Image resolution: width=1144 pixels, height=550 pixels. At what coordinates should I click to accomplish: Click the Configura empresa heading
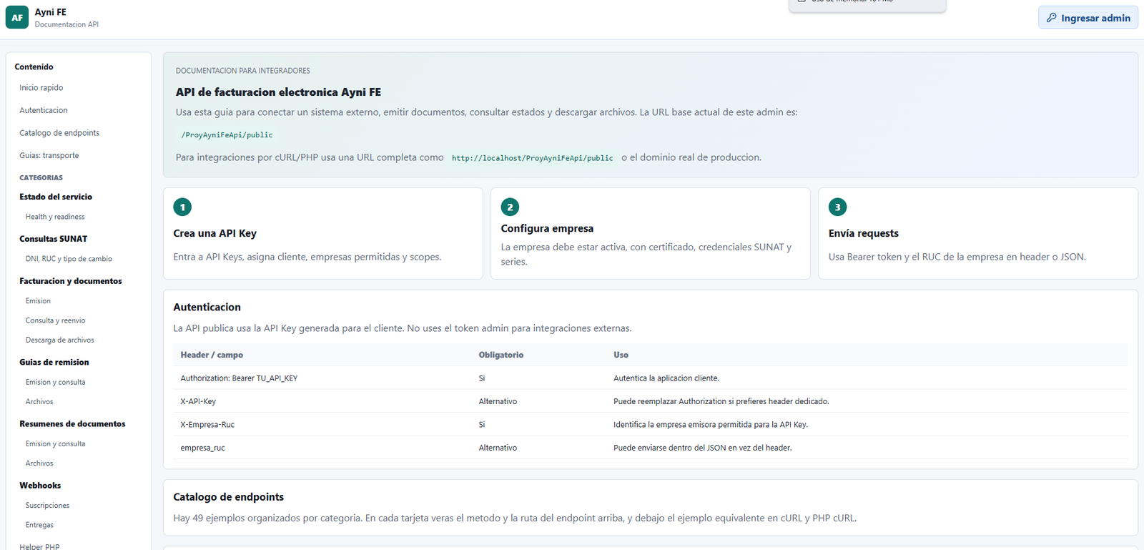547,228
